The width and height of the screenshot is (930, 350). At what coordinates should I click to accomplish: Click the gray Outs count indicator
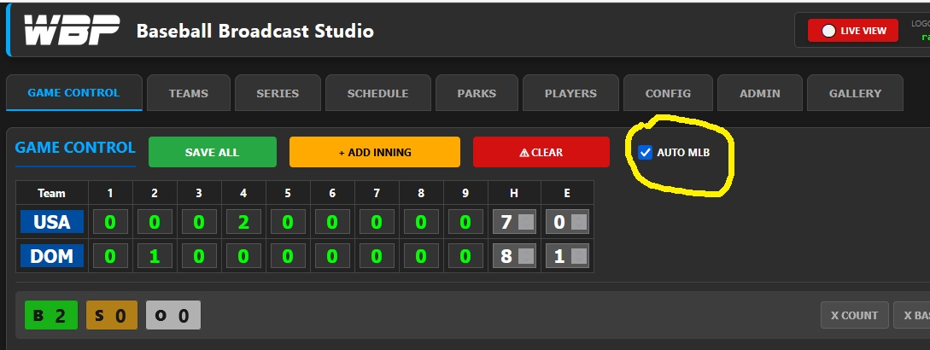[x=173, y=316]
